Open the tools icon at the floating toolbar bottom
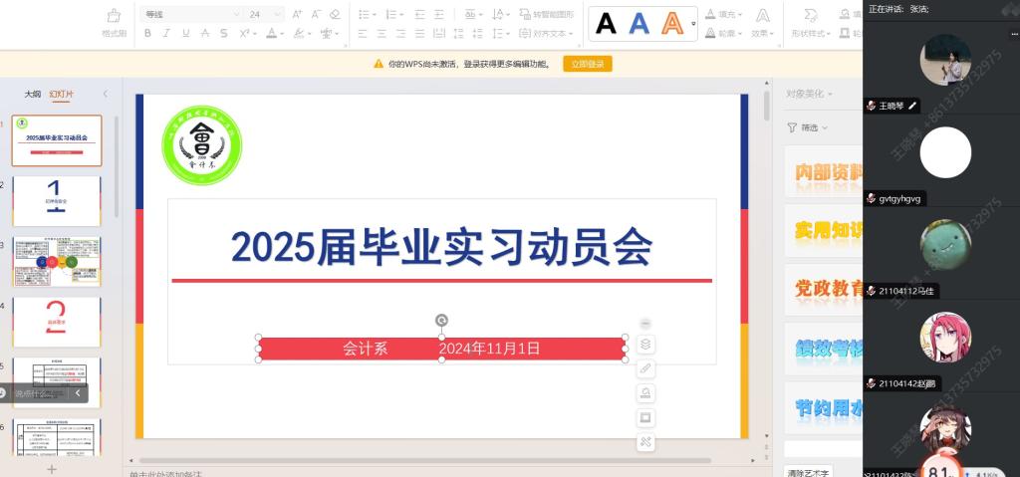Viewport: 1020px width, 477px height. click(645, 442)
